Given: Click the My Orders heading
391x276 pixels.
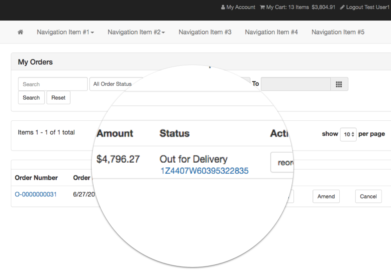Looking at the screenshot, I should click(x=35, y=62).
